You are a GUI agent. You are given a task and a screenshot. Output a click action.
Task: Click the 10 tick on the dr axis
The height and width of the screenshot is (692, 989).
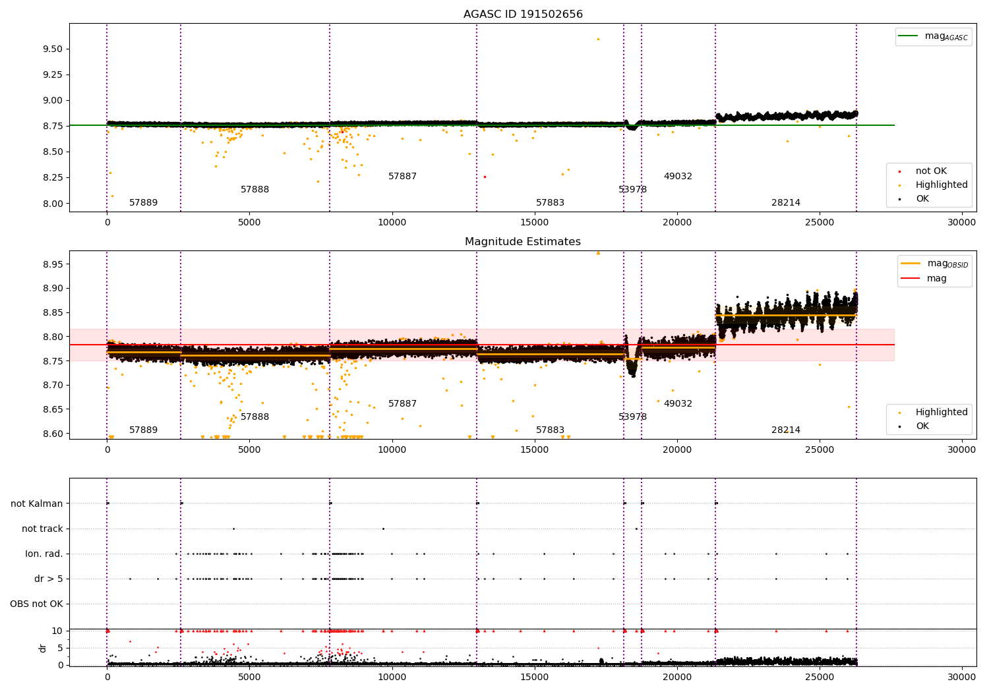pyautogui.click(x=57, y=631)
